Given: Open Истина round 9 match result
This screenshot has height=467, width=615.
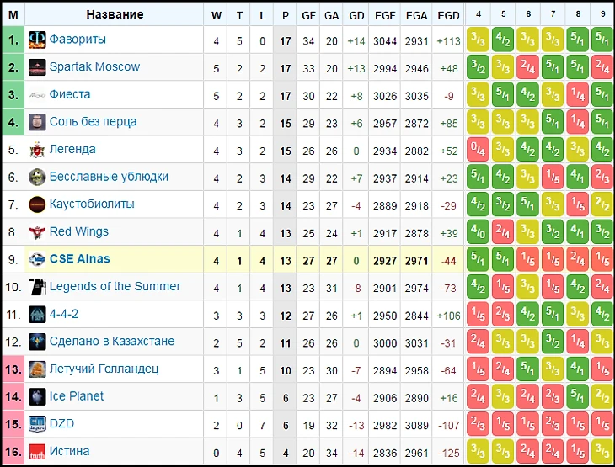Looking at the screenshot, I should [602, 451].
